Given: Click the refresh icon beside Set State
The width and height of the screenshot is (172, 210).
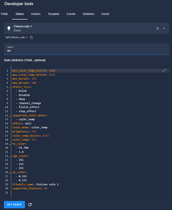Looking at the screenshot, I should (x=30, y=205).
